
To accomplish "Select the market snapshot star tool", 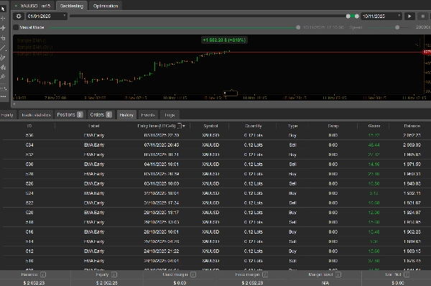I will coord(3,28).
